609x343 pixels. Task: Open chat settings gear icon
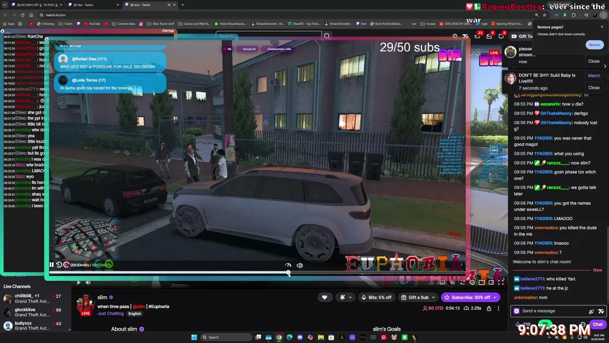pyautogui.click(x=583, y=325)
